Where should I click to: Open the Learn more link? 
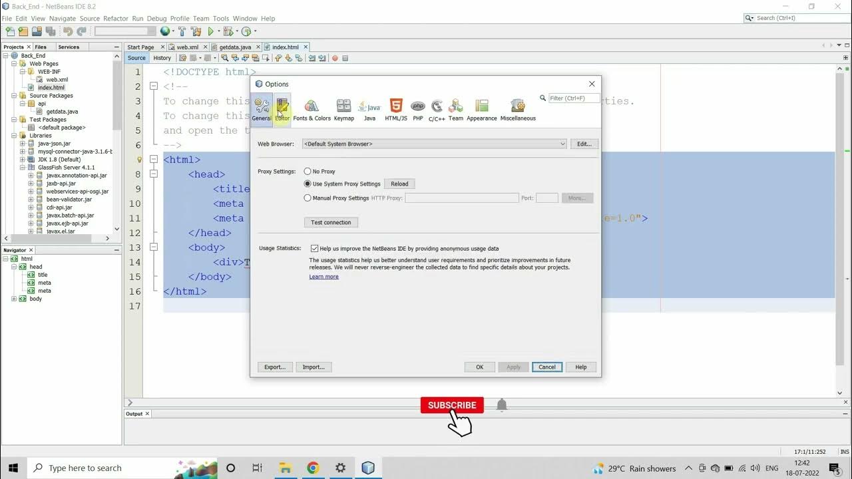click(x=323, y=277)
